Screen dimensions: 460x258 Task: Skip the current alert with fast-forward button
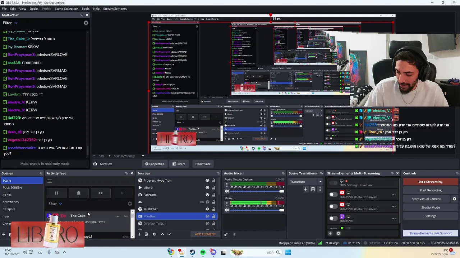pyautogui.click(x=101, y=193)
